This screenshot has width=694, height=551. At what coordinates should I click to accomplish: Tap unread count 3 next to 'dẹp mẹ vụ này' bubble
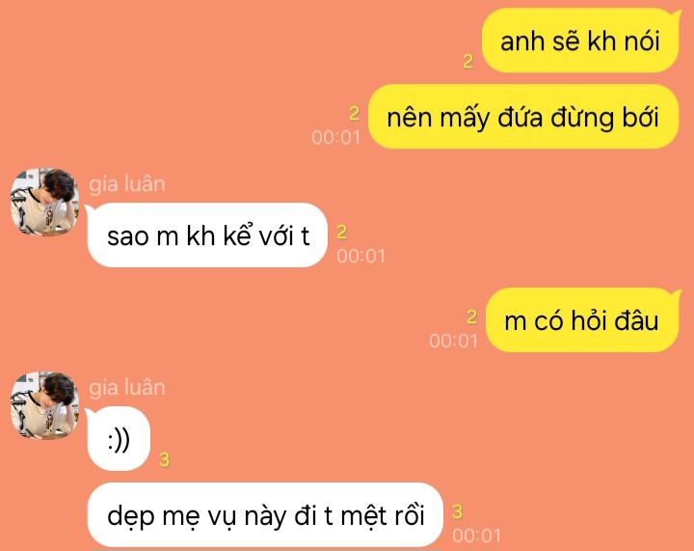click(x=457, y=511)
